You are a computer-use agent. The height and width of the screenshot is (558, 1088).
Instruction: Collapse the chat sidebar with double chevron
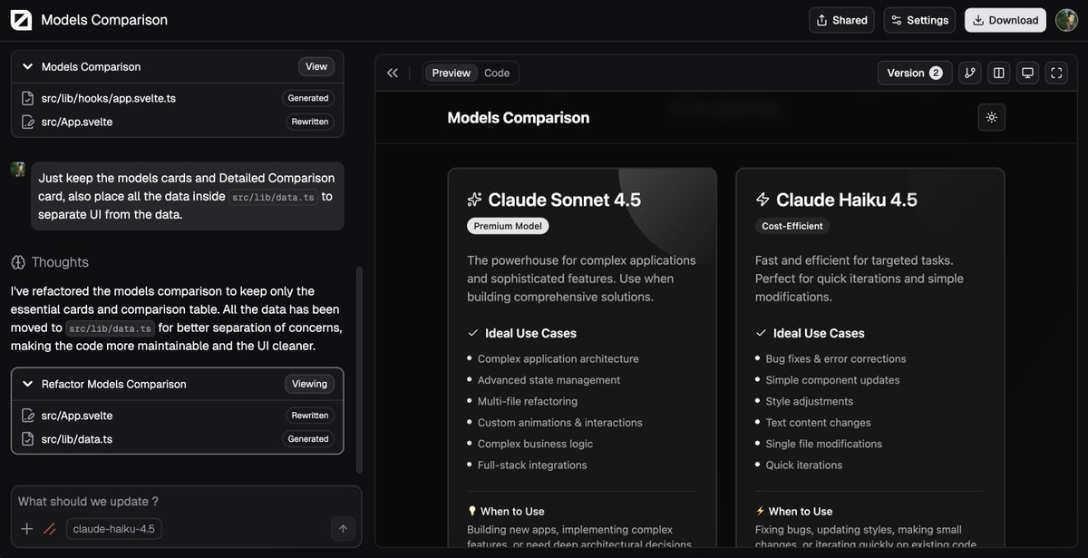(393, 73)
